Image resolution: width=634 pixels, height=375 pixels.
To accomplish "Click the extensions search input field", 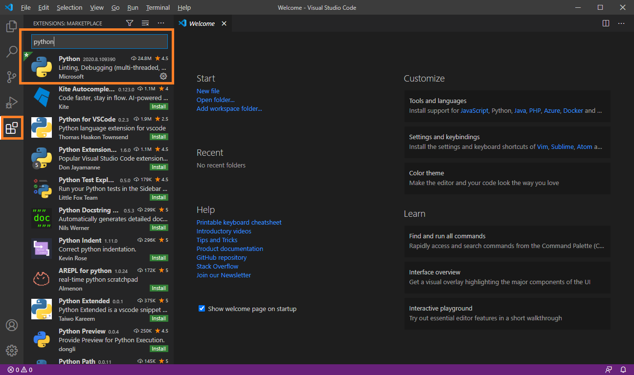I will click(100, 42).
